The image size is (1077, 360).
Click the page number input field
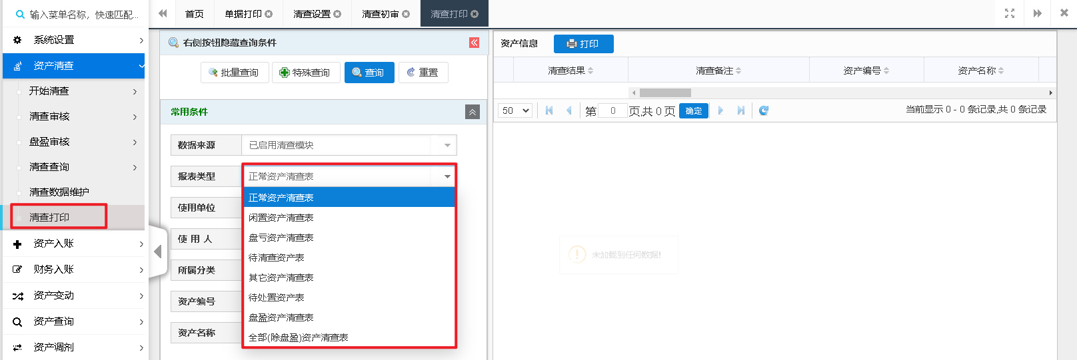tap(612, 110)
